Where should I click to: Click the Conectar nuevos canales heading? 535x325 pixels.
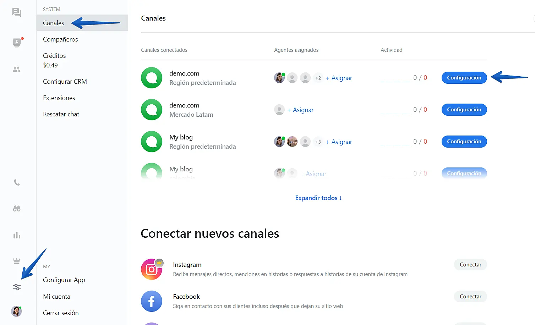(210, 233)
